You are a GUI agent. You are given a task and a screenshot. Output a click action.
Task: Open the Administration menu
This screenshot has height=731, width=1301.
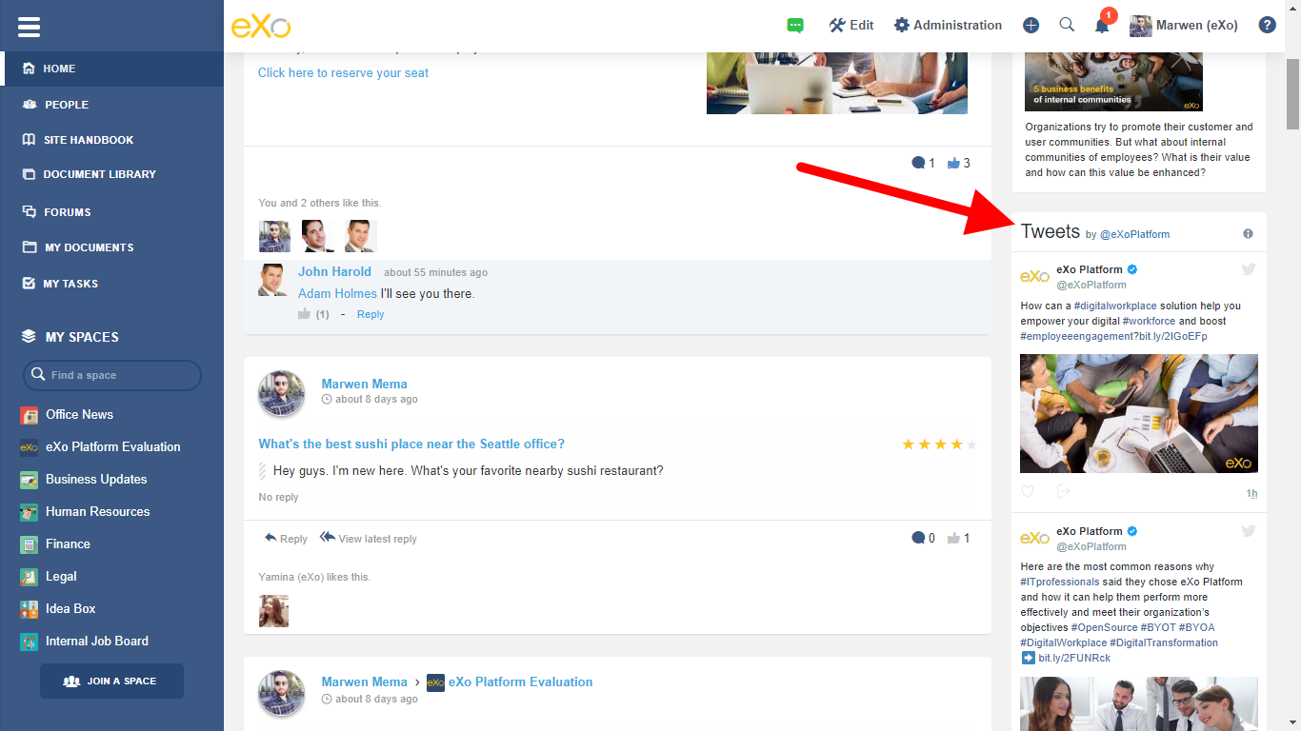pyautogui.click(x=948, y=26)
